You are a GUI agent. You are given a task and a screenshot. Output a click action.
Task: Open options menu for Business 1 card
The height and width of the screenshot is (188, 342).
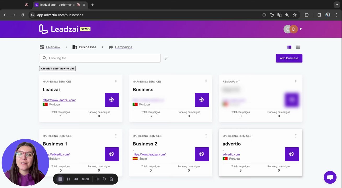tap(116, 136)
